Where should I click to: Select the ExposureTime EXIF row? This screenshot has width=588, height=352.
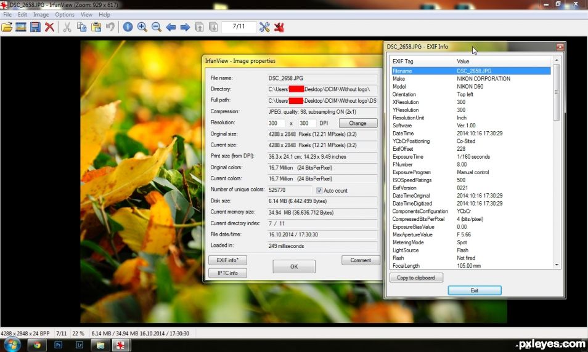(471, 156)
